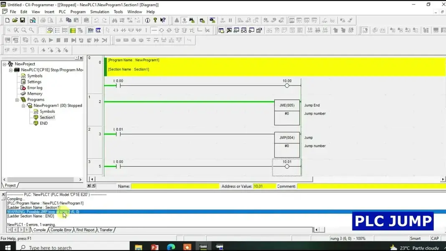Image resolution: width=446 pixels, height=251 pixels.
Task: Select the New Coil tool
Action: [161, 30]
